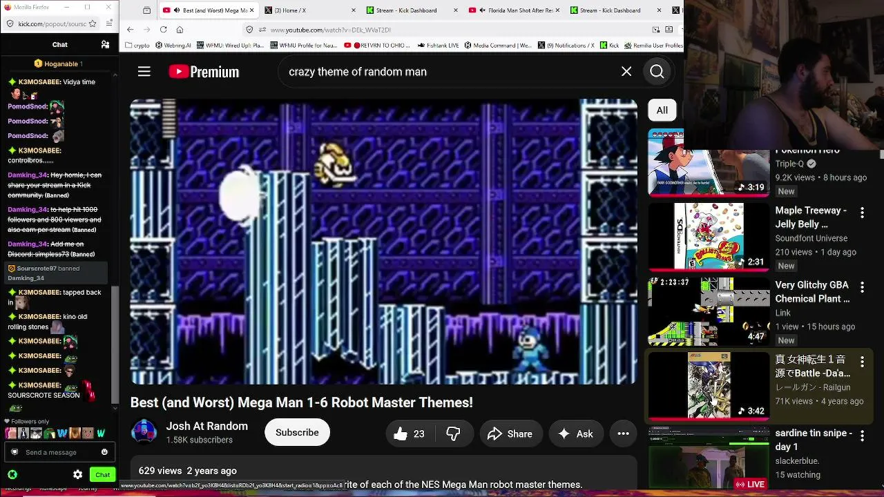This screenshot has height=497, width=884.
Task: Select the All filter chip
Action: coord(662,110)
